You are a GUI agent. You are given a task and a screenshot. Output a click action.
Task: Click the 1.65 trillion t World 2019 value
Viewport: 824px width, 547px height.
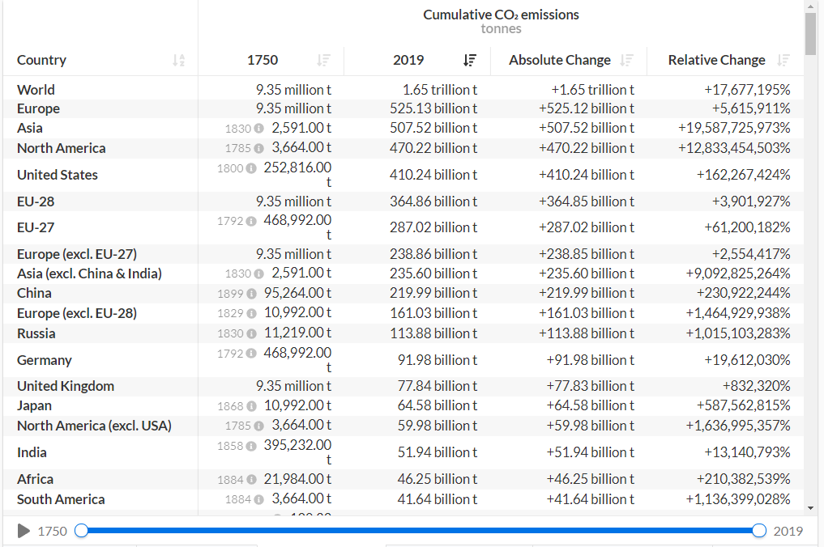tap(440, 90)
